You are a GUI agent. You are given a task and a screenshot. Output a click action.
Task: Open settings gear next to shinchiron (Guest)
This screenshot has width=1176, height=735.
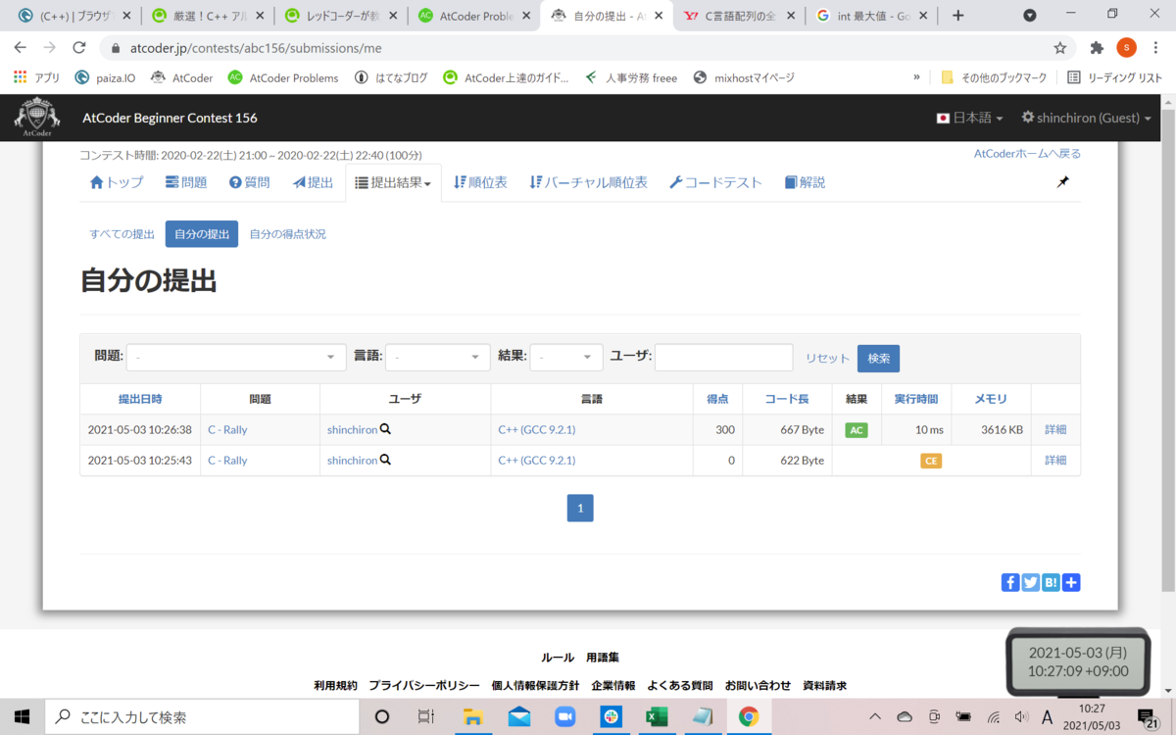[x=1028, y=117]
